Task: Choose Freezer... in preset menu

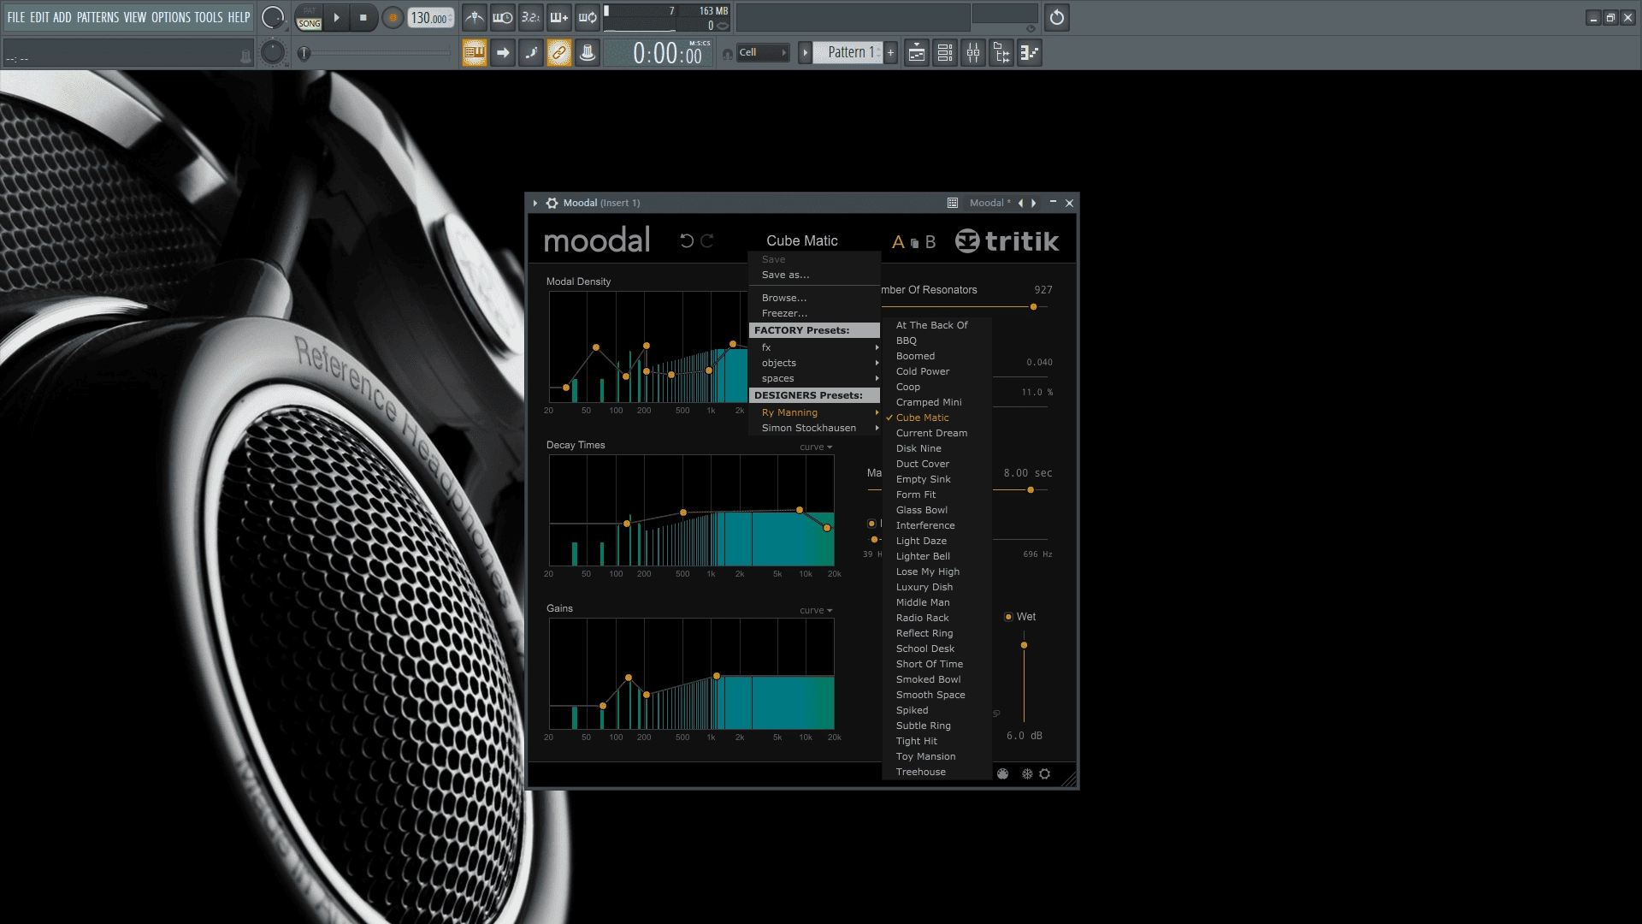Action: point(814,313)
